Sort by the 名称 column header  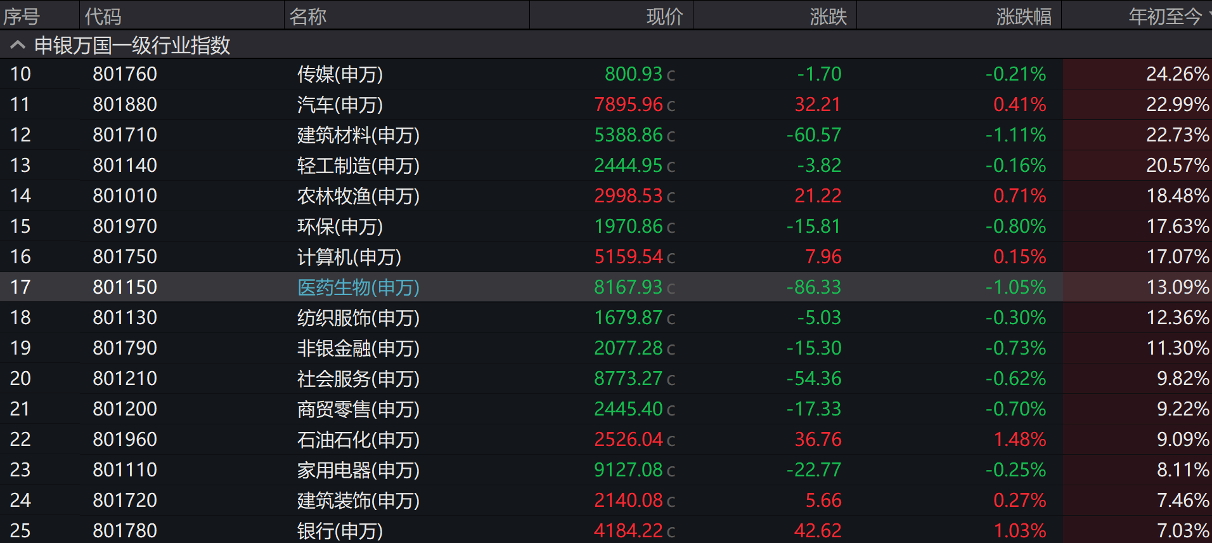pyautogui.click(x=308, y=16)
